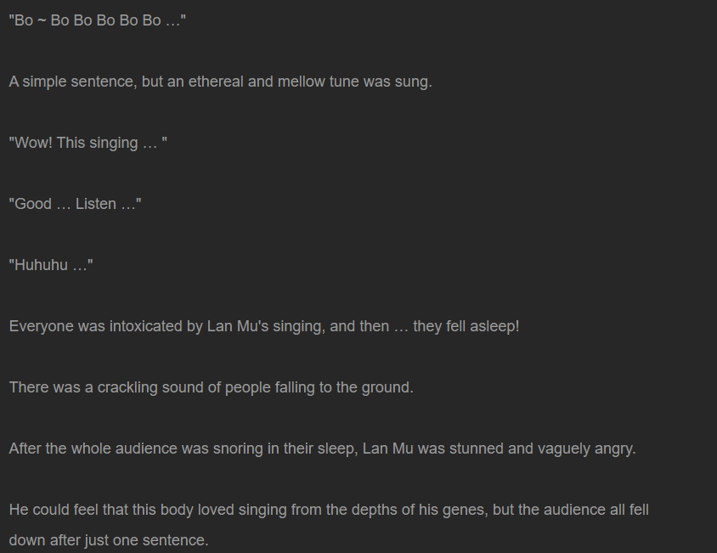Click the words "mellow tune"

coord(319,82)
